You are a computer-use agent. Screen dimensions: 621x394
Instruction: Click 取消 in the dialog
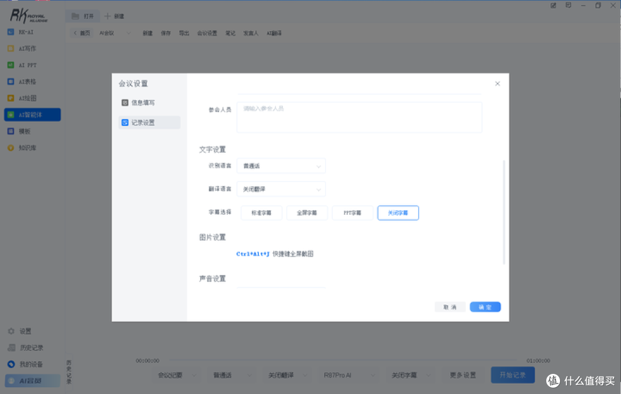(450, 307)
